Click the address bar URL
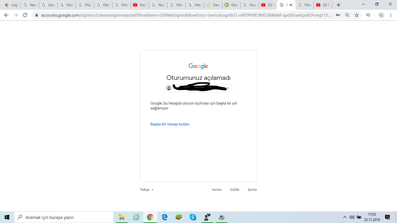This screenshot has width=397, height=223. (x=186, y=15)
